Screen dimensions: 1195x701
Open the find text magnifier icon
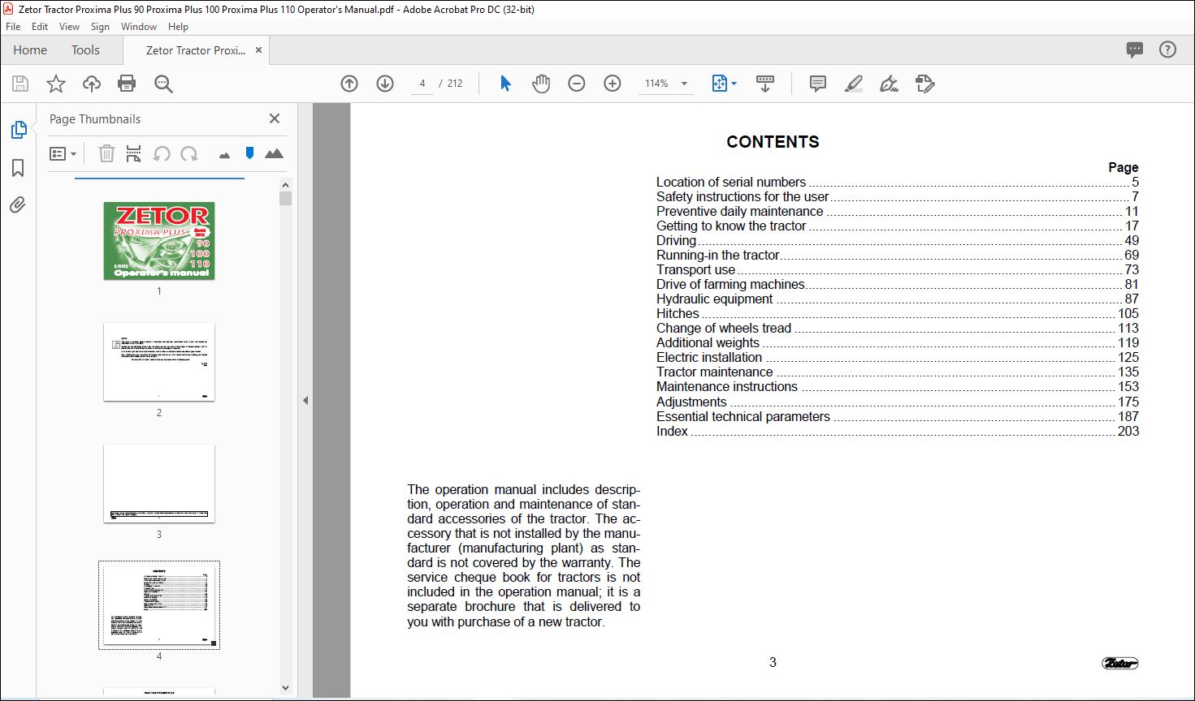coord(163,84)
